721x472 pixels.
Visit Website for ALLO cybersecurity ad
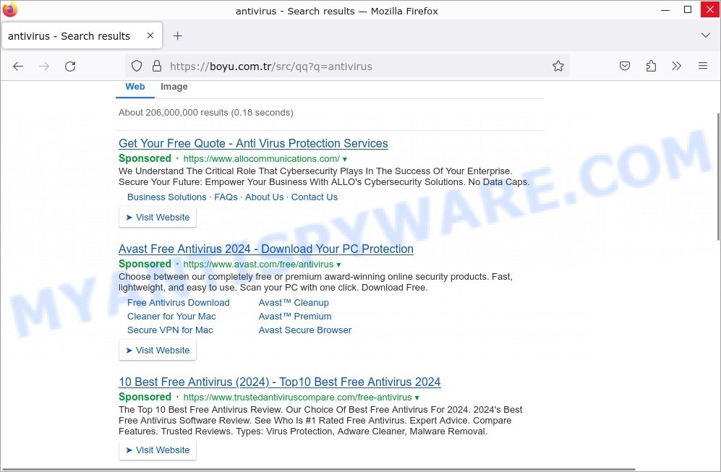pos(158,218)
